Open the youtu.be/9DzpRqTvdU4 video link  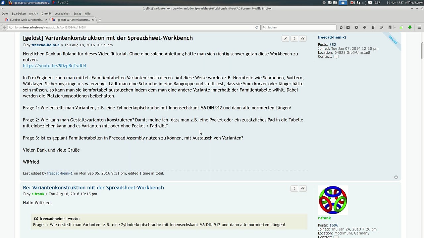(54, 66)
